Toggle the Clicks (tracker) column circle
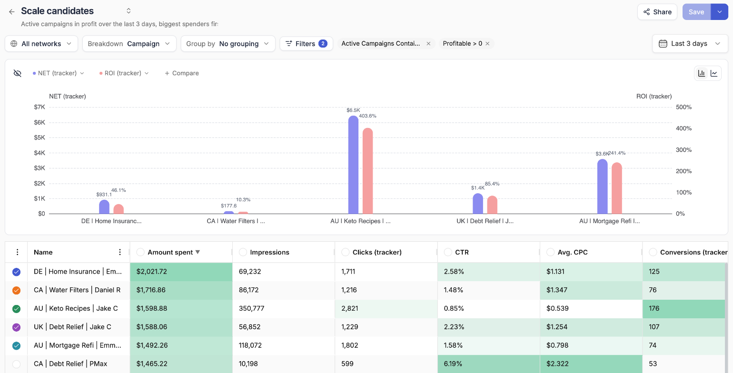The width and height of the screenshot is (733, 373). click(346, 252)
